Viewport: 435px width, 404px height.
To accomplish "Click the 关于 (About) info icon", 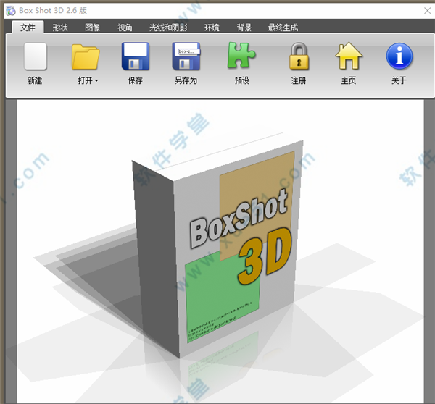I will click(x=399, y=56).
